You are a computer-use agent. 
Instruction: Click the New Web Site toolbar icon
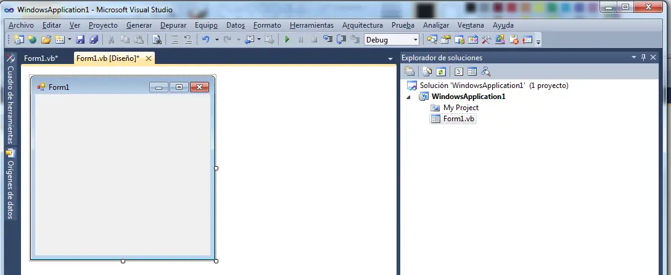click(x=32, y=40)
